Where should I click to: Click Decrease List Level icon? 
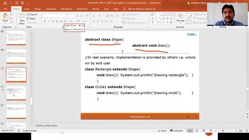[108, 16]
